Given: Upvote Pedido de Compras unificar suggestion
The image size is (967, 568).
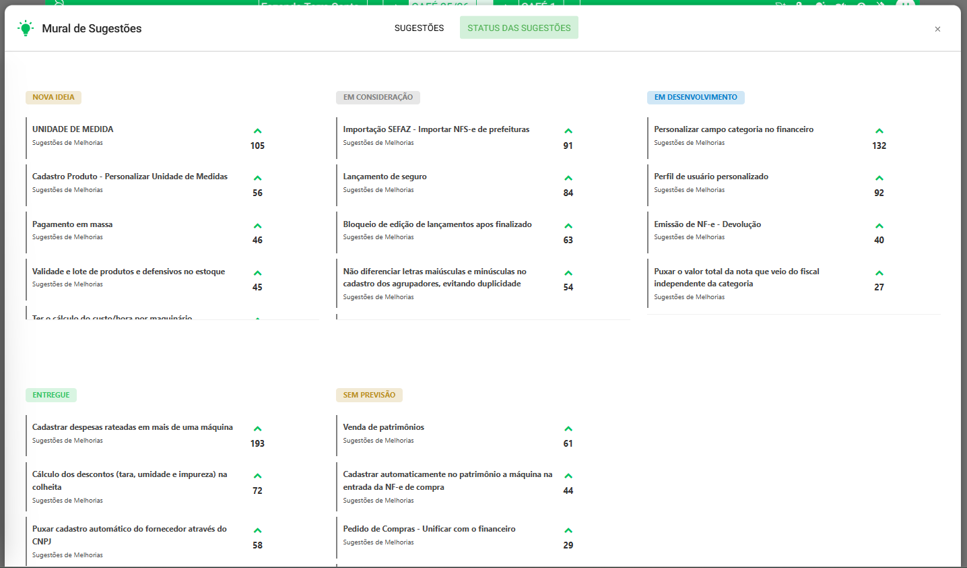Looking at the screenshot, I should click(568, 531).
